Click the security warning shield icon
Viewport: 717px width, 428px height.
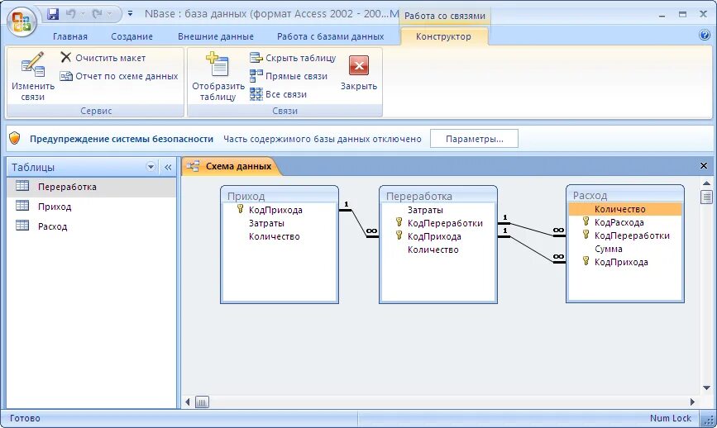coord(15,138)
